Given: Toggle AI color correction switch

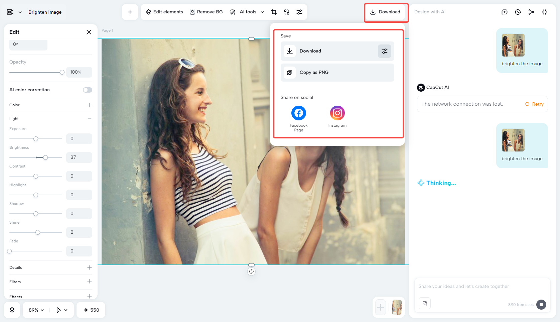Looking at the screenshot, I should point(88,90).
